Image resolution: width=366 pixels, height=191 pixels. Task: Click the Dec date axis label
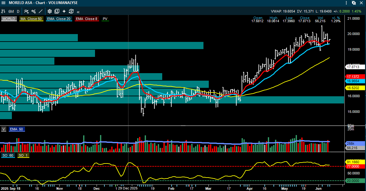pyautogui.click(x=96, y=188)
